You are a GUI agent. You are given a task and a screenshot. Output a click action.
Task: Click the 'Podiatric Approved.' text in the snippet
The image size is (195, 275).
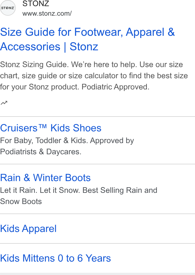tap(115, 87)
